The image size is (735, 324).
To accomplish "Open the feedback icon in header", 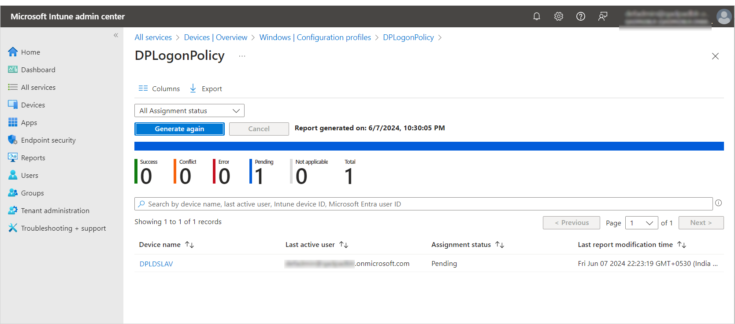I will 602,16.
